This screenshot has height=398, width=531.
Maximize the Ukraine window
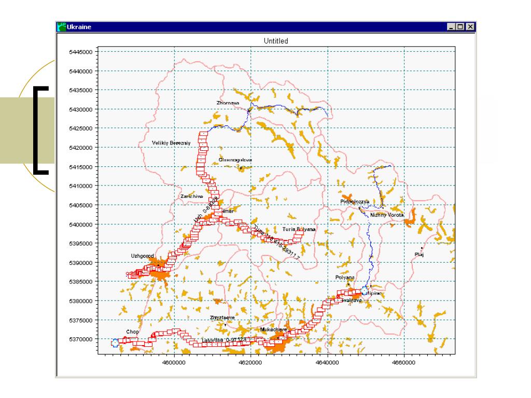[460, 27]
